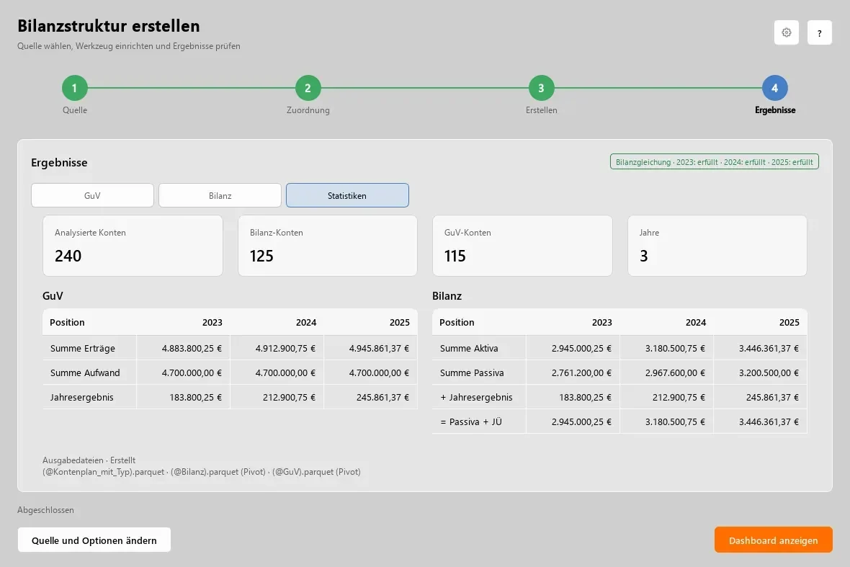The height and width of the screenshot is (567, 850).
Task: Click the Bilanzgleichung status badge
Action: (714, 162)
